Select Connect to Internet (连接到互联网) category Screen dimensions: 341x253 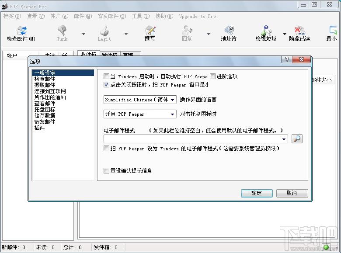pyautogui.click(x=50, y=91)
